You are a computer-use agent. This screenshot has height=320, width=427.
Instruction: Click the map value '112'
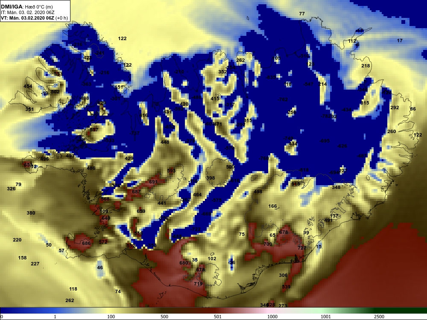point(352,41)
